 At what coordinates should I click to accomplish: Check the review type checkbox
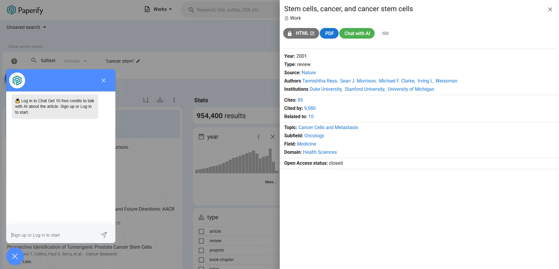coord(201,241)
